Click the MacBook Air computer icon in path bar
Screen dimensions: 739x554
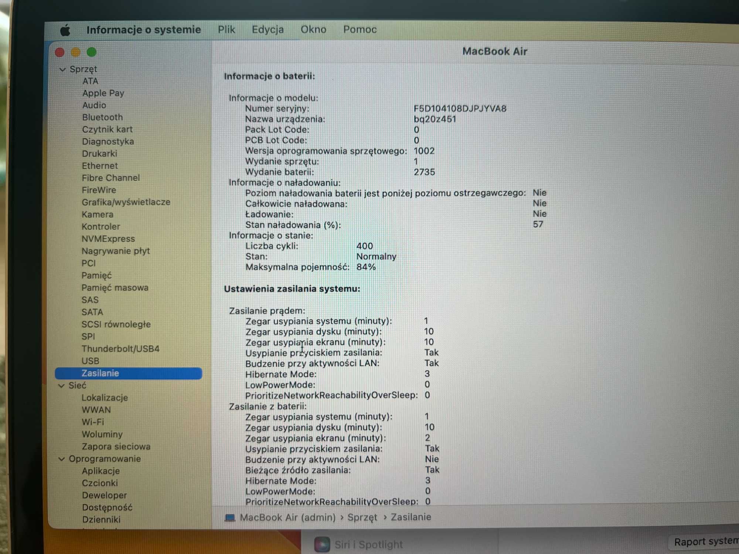tap(230, 518)
